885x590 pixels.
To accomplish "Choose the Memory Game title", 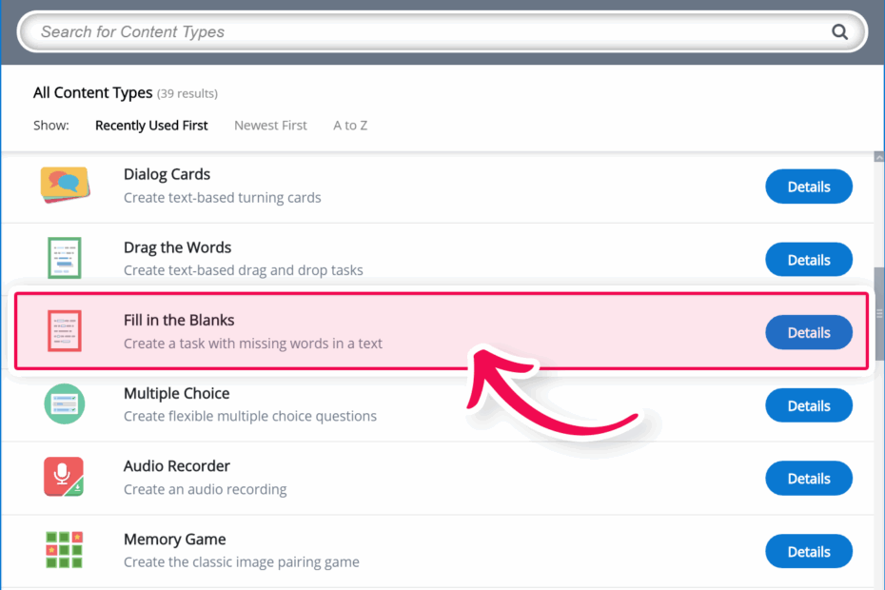I will coord(174,540).
